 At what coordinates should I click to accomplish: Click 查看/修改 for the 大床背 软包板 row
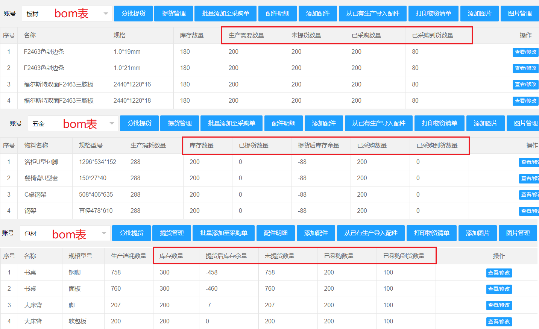pyautogui.click(x=499, y=321)
